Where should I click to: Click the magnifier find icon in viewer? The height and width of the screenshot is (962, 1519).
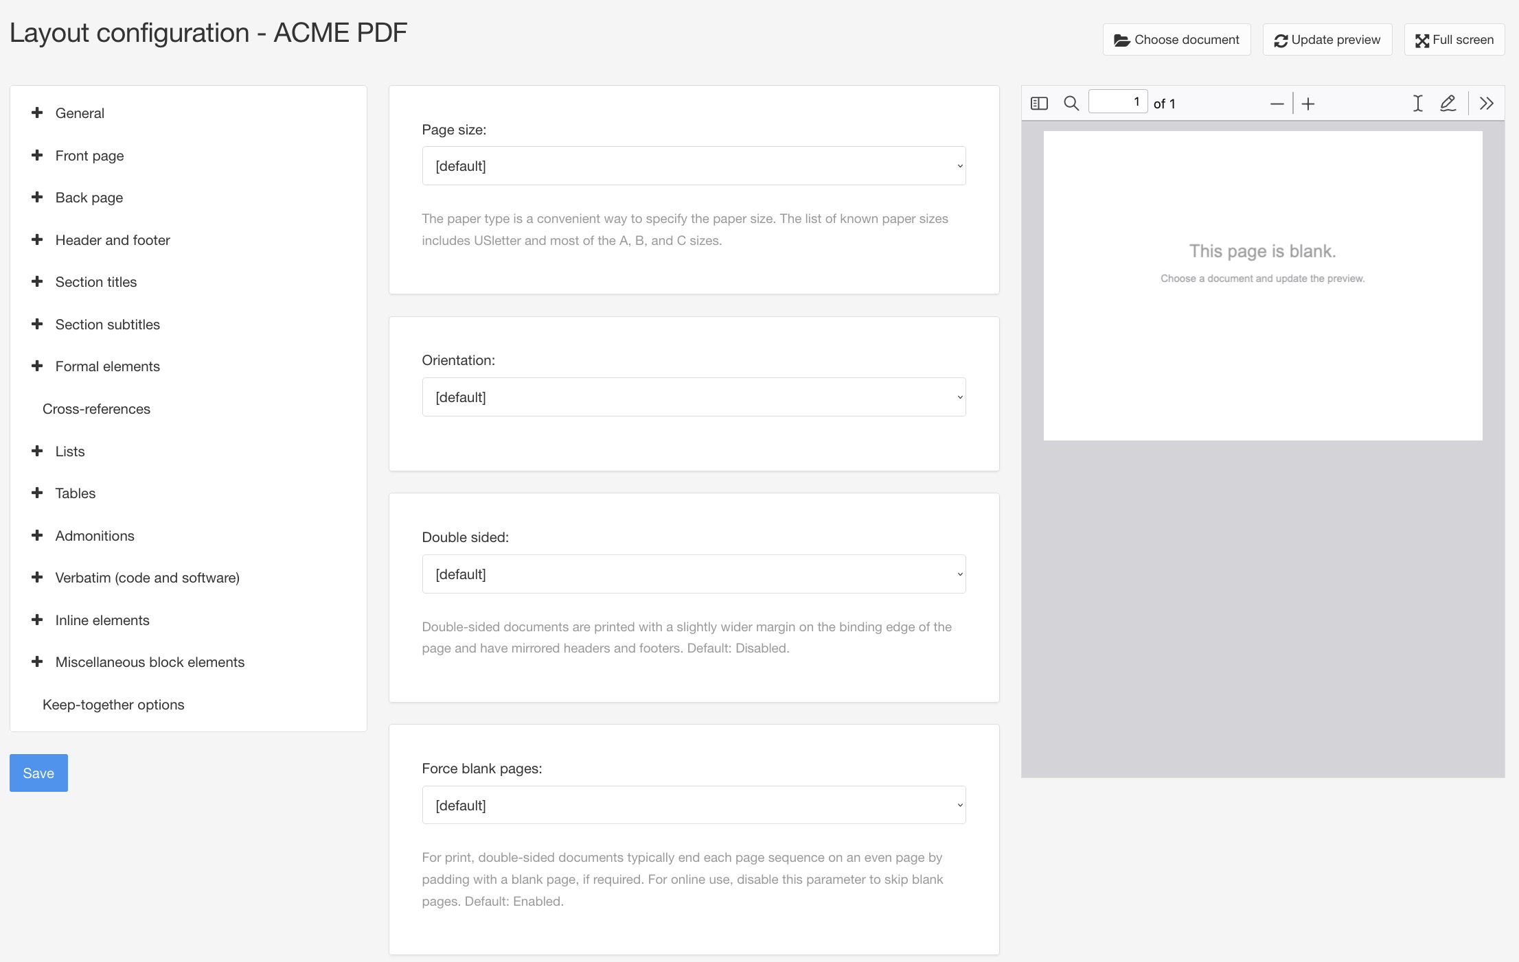1071,104
